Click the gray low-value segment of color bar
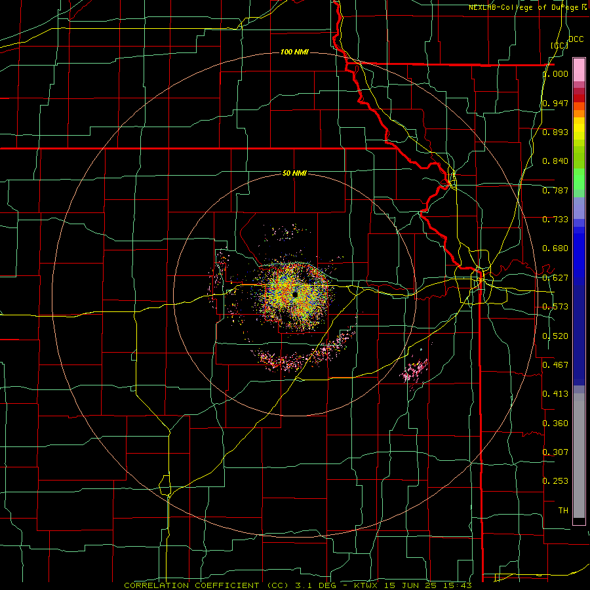This screenshot has height=590, width=590. (x=579, y=456)
